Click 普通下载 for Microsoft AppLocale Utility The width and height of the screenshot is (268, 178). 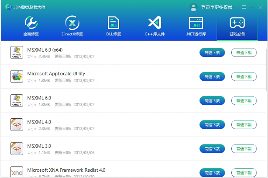(x=244, y=76)
